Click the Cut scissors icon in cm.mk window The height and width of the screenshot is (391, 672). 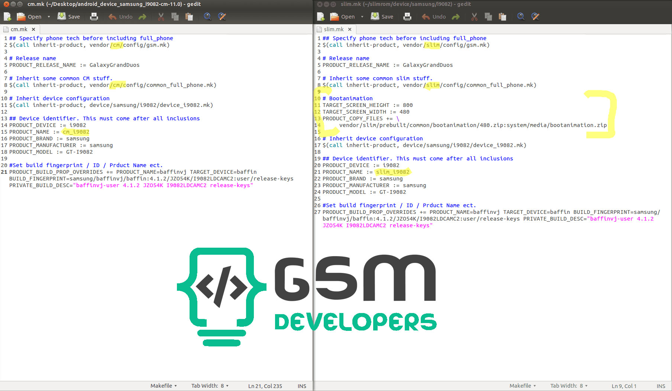161,17
